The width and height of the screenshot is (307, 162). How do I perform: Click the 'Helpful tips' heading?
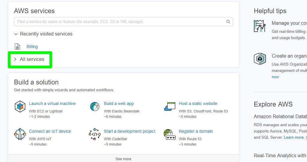270,11
